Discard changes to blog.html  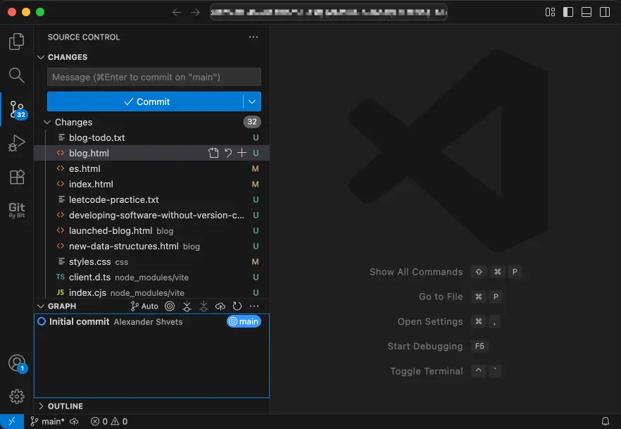227,152
